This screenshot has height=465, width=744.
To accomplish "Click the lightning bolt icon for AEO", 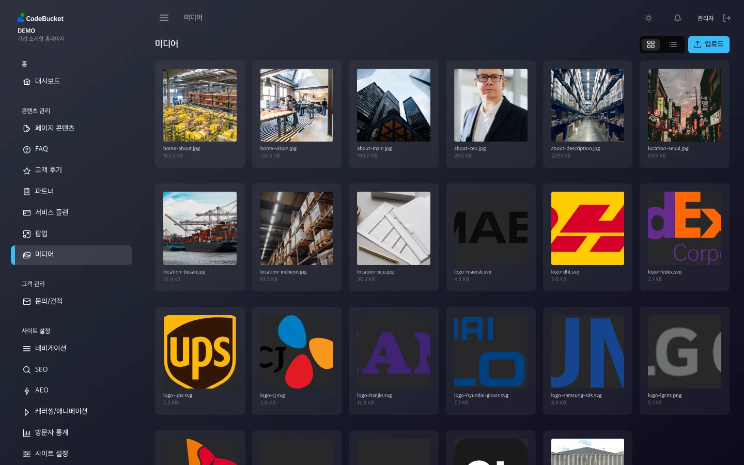I will [x=27, y=391].
